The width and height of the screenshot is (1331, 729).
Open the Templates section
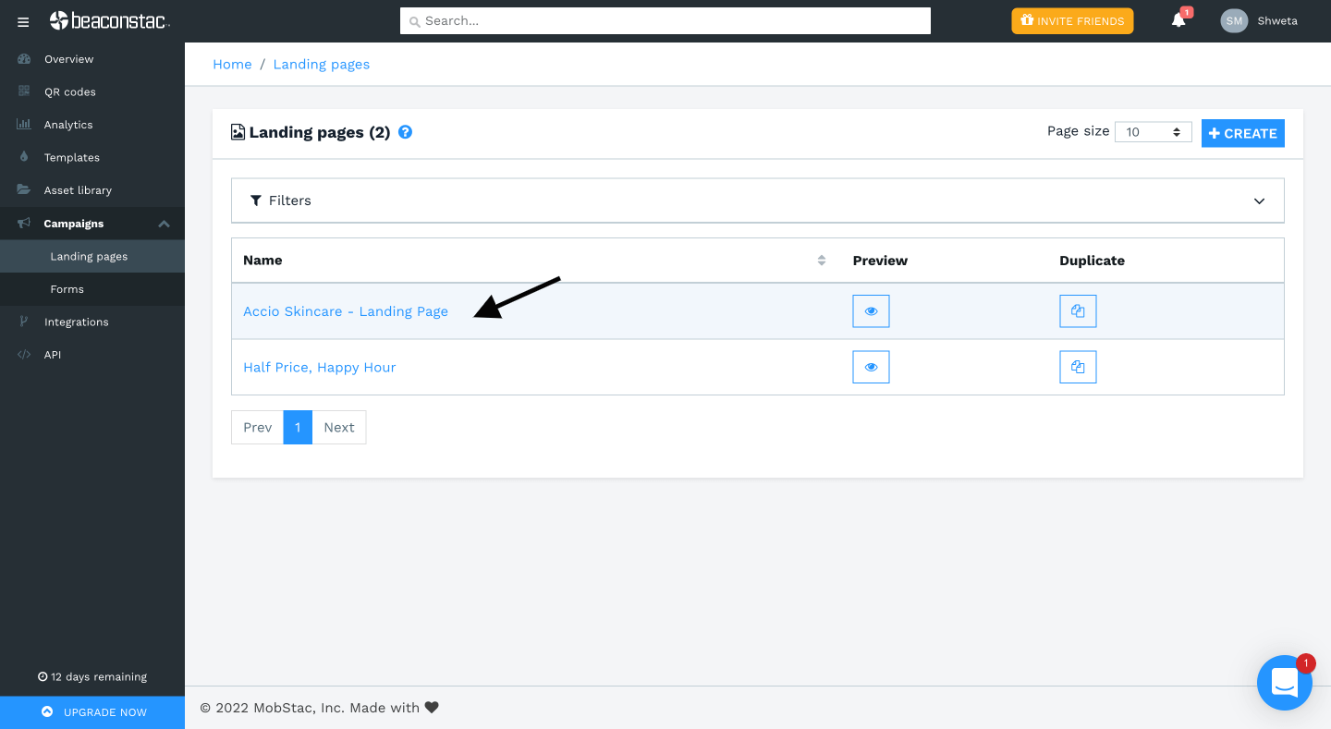70,157
